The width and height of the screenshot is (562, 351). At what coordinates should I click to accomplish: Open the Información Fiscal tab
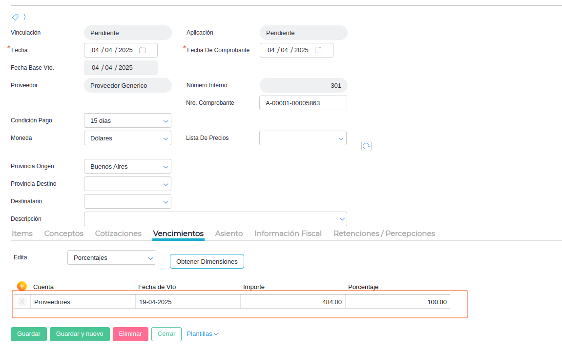(x=288, y=234)
